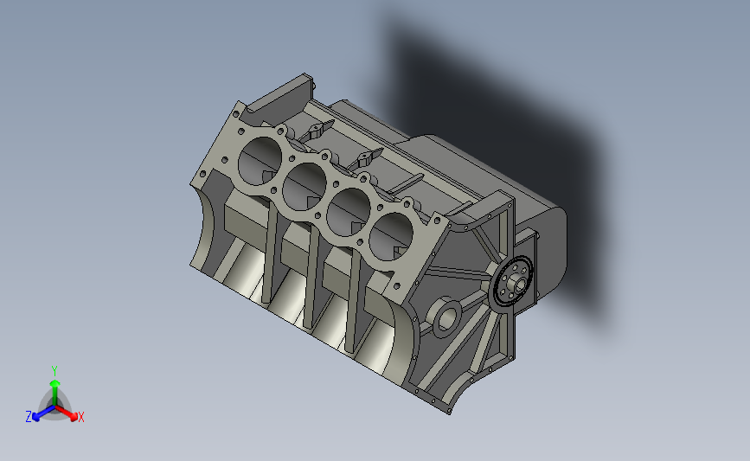Select the round crankshaft flange on the end face
The image size is (750, 461).
[x=513, y=282]
